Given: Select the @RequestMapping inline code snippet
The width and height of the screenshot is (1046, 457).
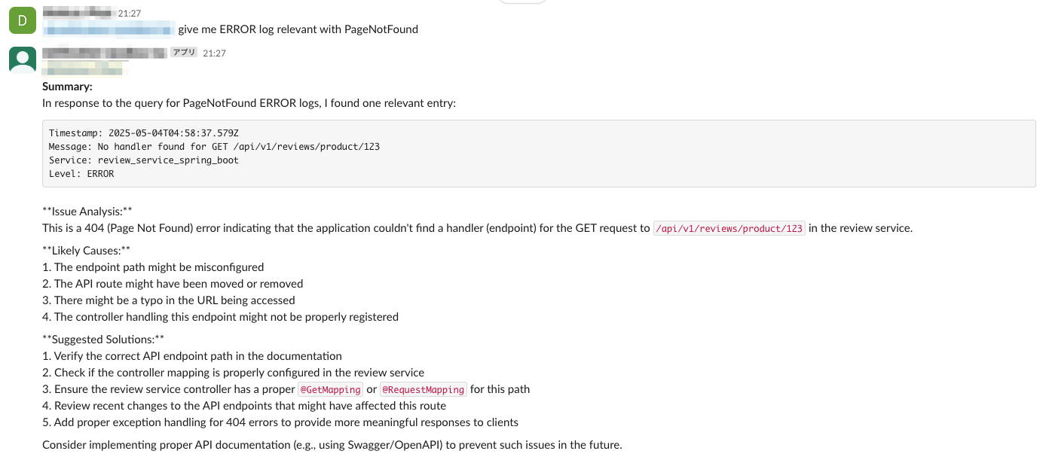Looking at the screenshot, I should [x=423, y=389].
